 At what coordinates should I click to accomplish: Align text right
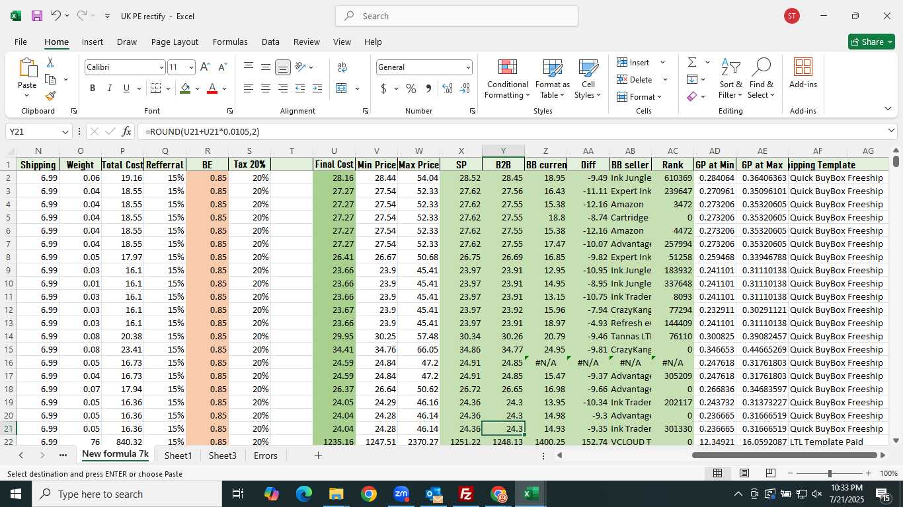click(x=283, y=88)
